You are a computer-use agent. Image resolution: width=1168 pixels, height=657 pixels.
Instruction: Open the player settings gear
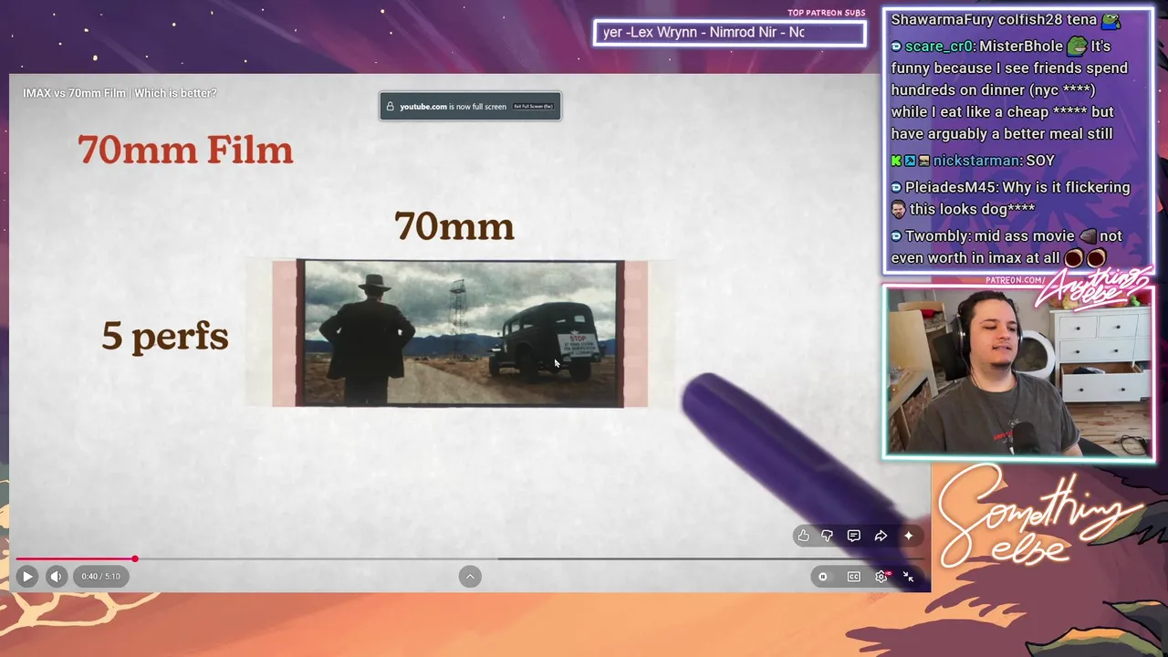tap(881, 576)
